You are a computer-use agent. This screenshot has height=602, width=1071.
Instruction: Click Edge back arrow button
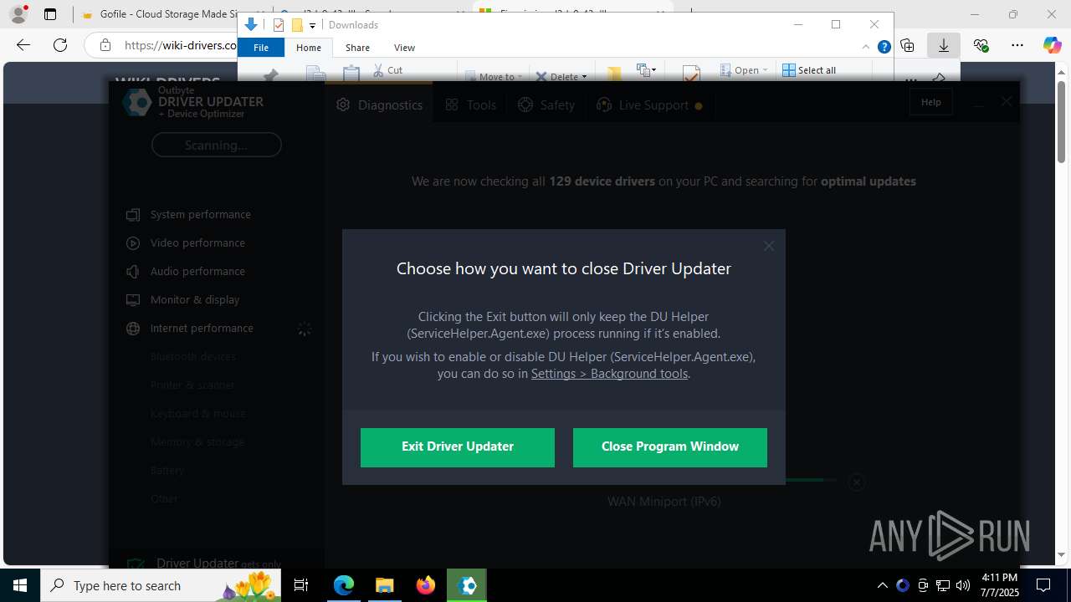[23, 45]
